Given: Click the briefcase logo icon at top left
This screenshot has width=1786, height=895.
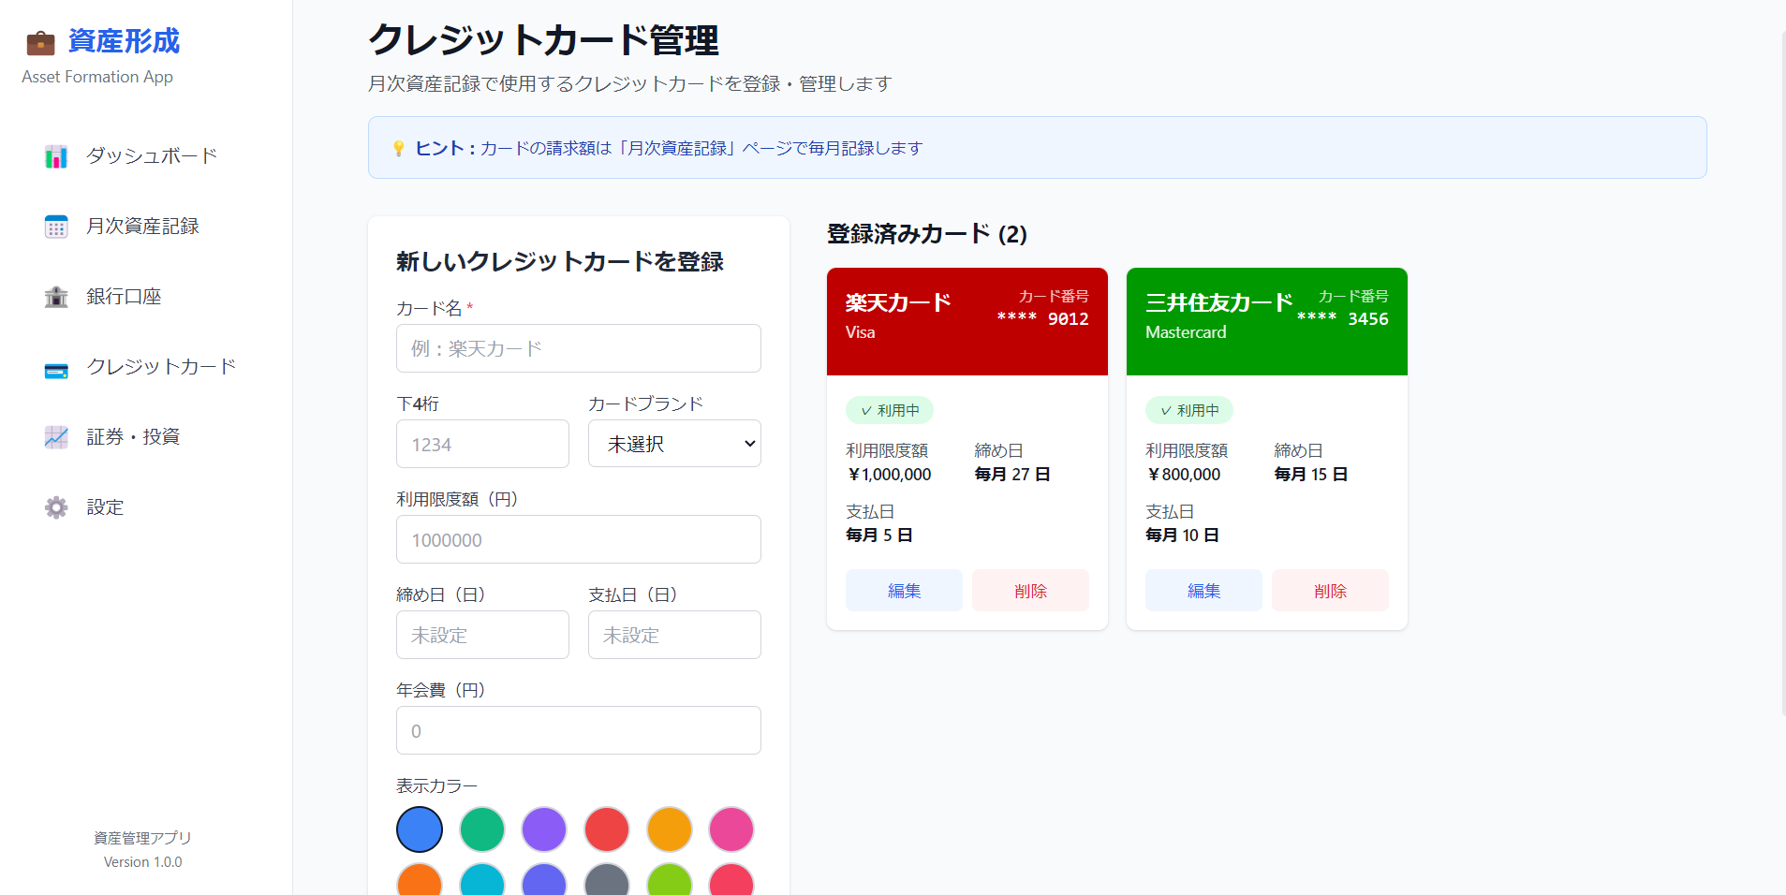Looking at the screenshot, I should tap(40, 40).
